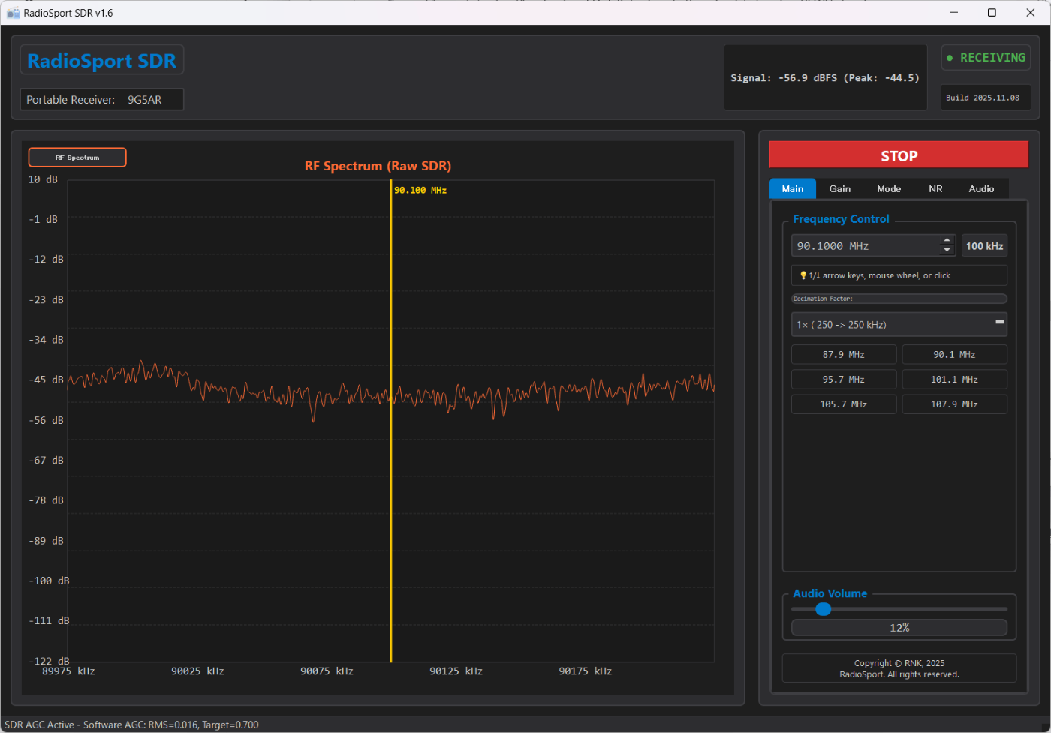Increase frequency with the up stepper arrow
The height and width of the screenshot is (733, 1051).
point(947,240)
